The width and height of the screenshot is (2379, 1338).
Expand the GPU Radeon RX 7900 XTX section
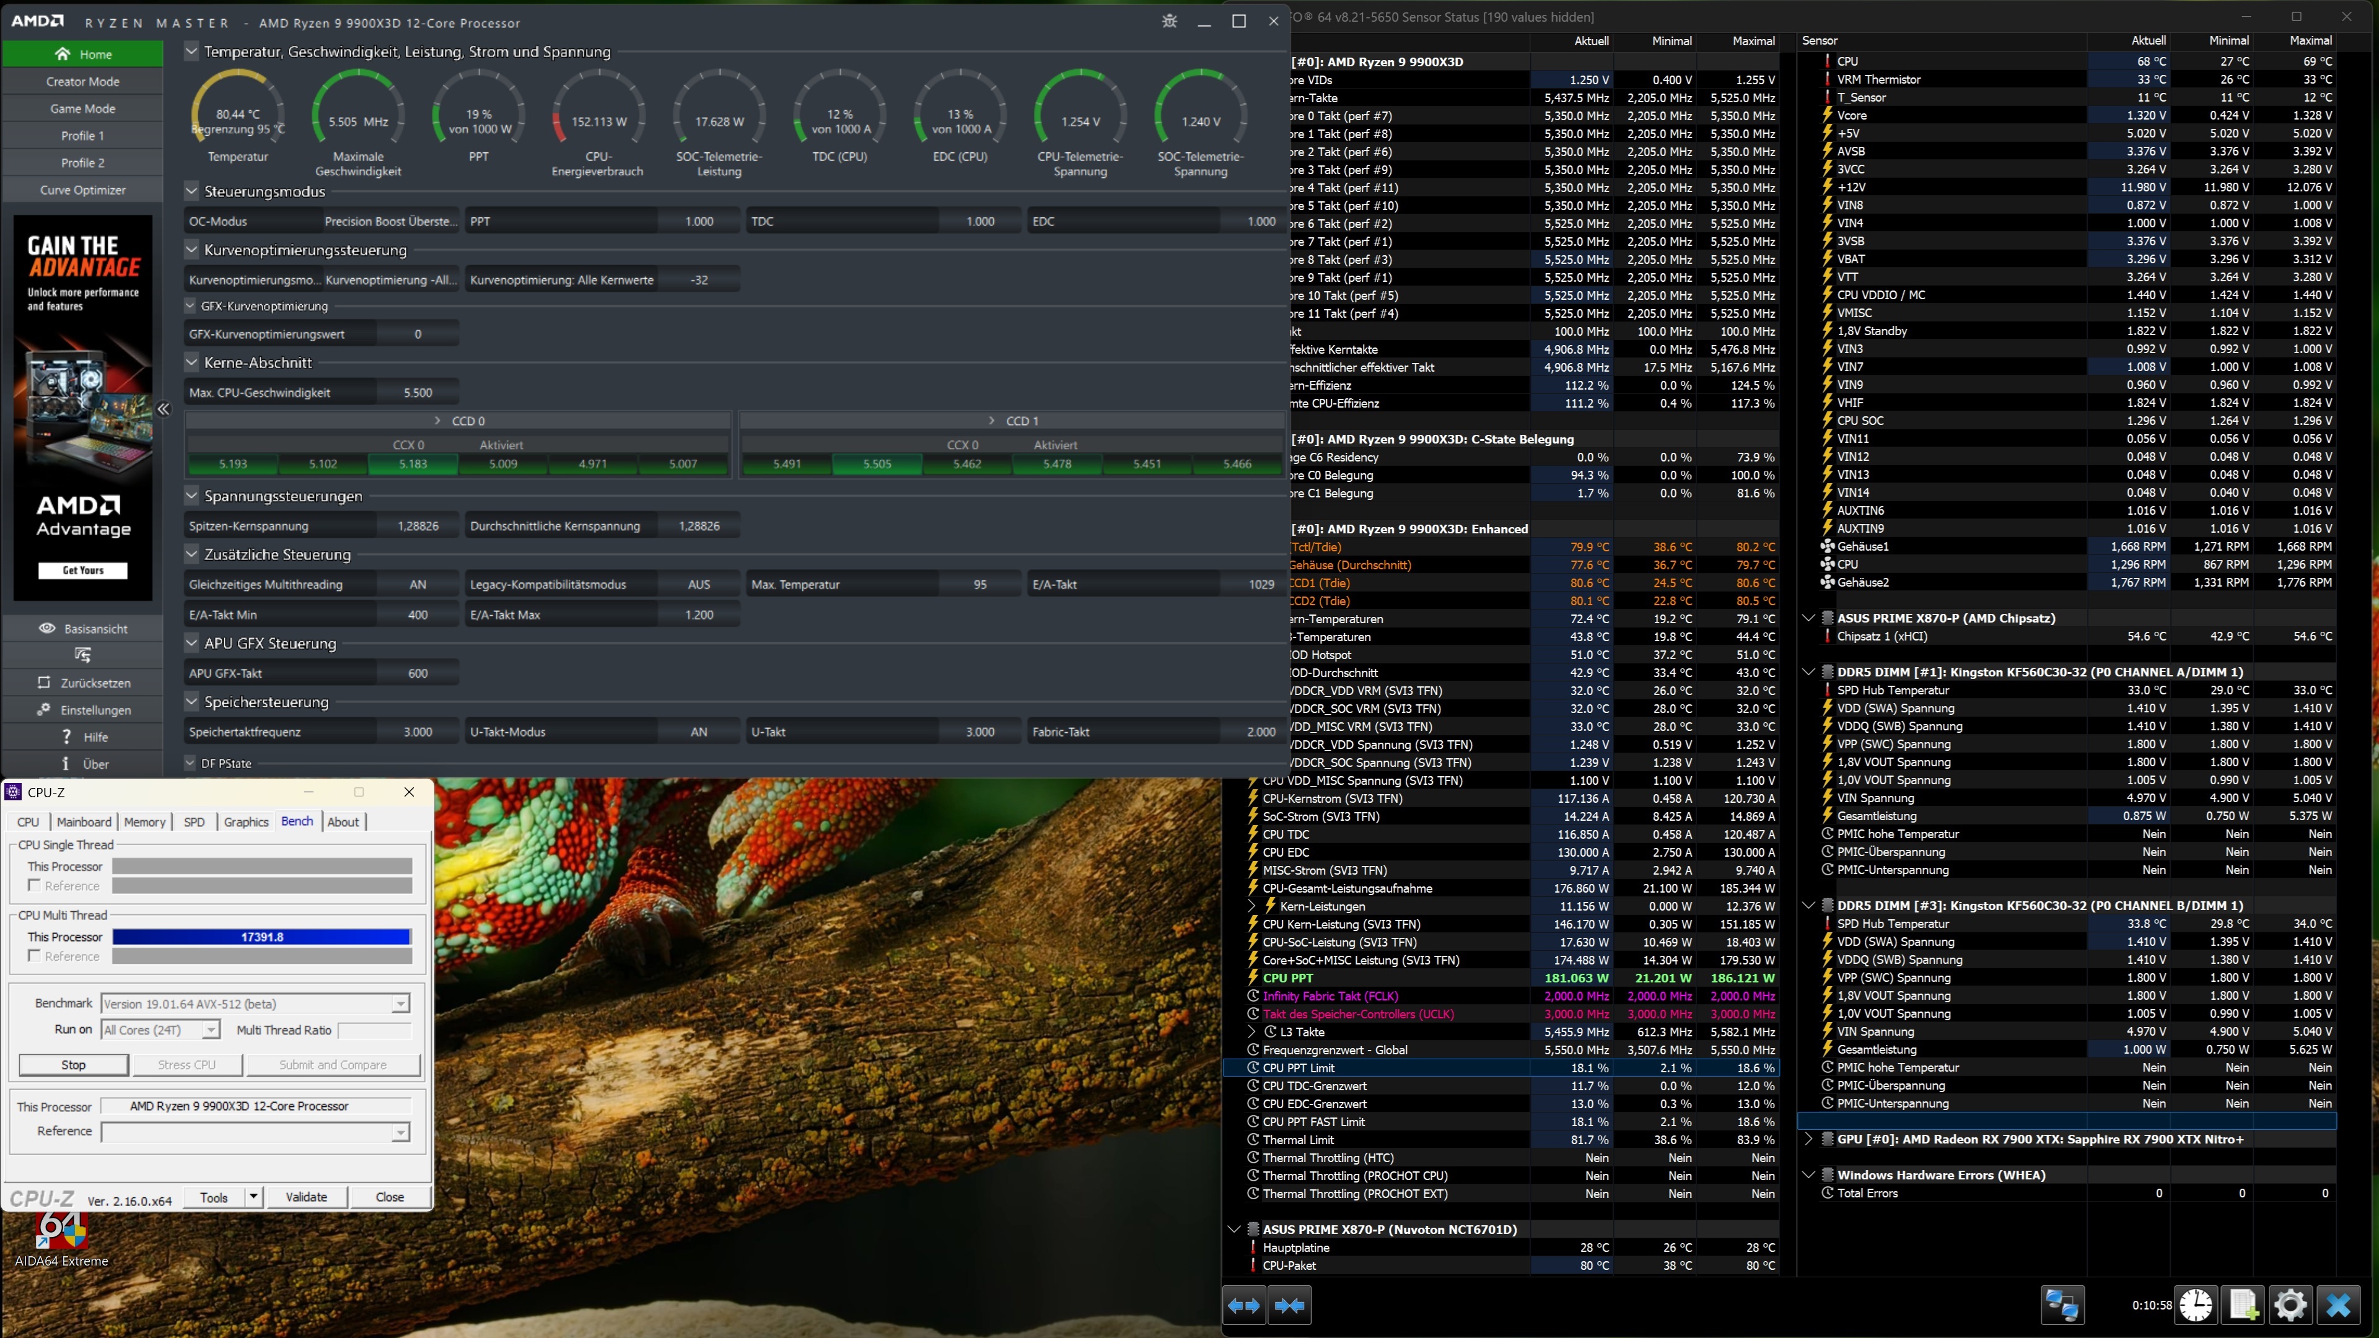pos(1808,1140)
